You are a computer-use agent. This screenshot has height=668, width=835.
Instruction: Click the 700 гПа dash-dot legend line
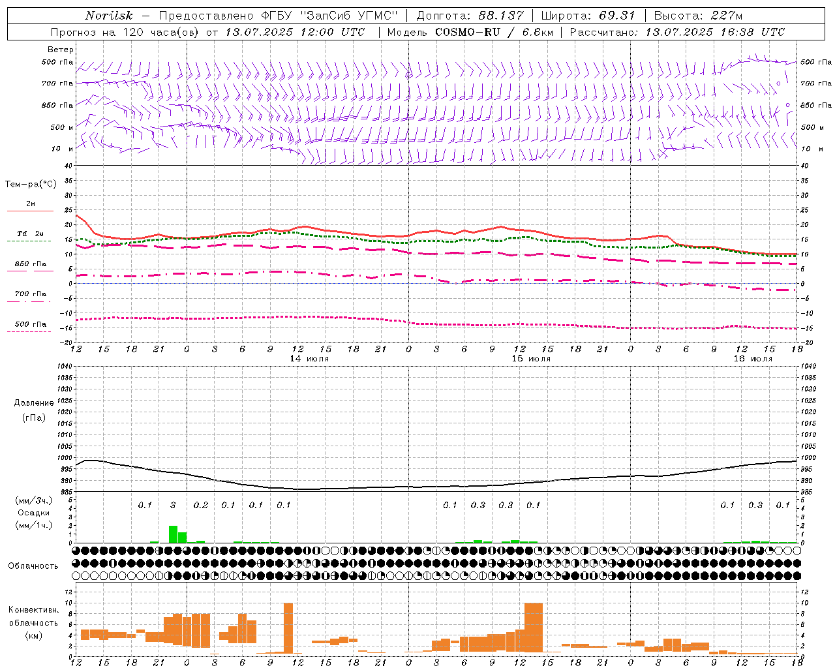[x=29, y=301]
